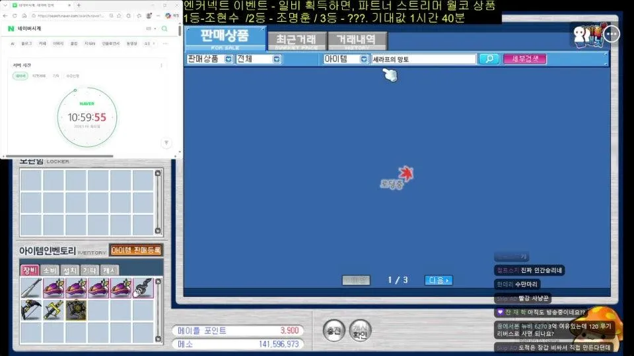The image size is (634, 356).
Task: Click the Naver N logo
Action: tap(11, 28)
